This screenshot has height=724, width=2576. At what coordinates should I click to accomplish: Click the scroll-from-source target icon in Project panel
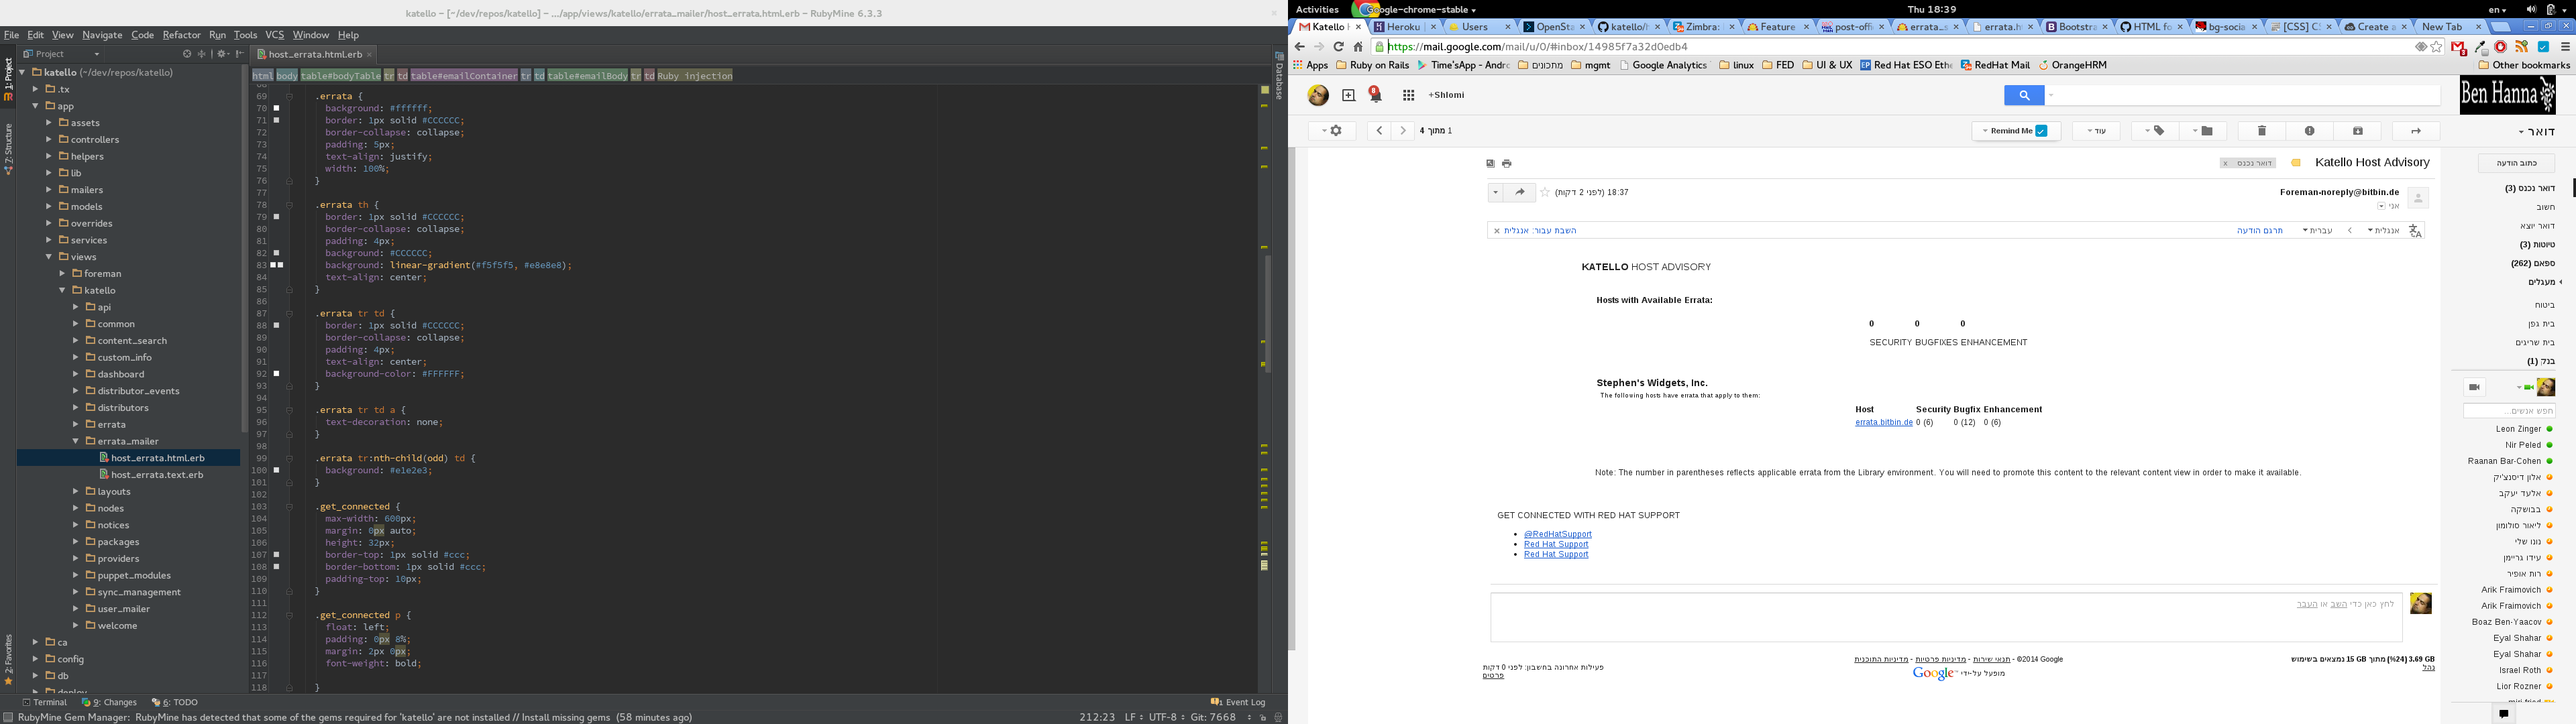pyautogui.click(x=186, y=54)
